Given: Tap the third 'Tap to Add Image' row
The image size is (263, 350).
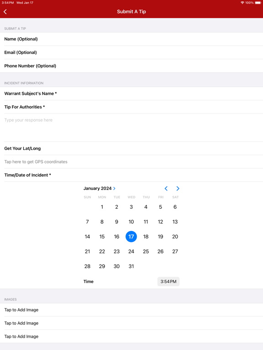Looking at the screenshot, I should click(131, 336).
